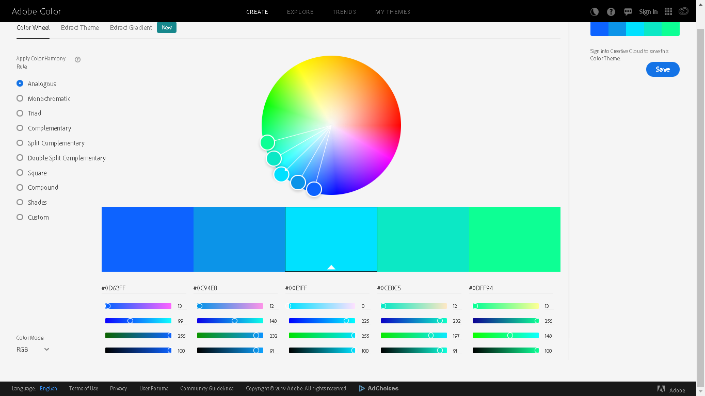Open the CREATE menu

257,12
